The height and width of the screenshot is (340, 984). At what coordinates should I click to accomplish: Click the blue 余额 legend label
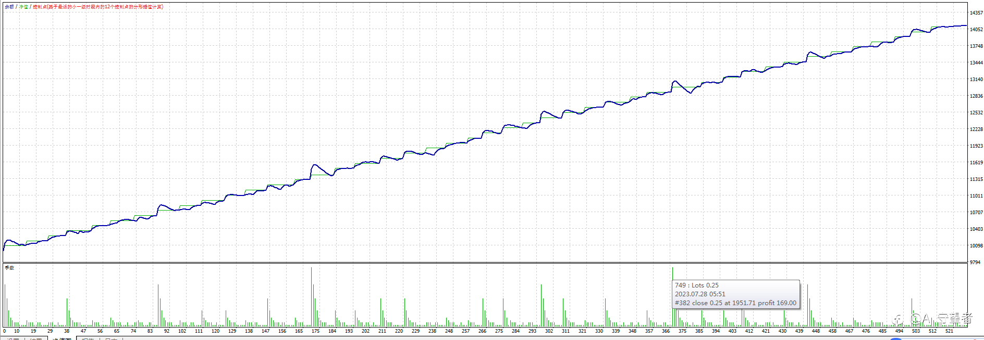9,7
